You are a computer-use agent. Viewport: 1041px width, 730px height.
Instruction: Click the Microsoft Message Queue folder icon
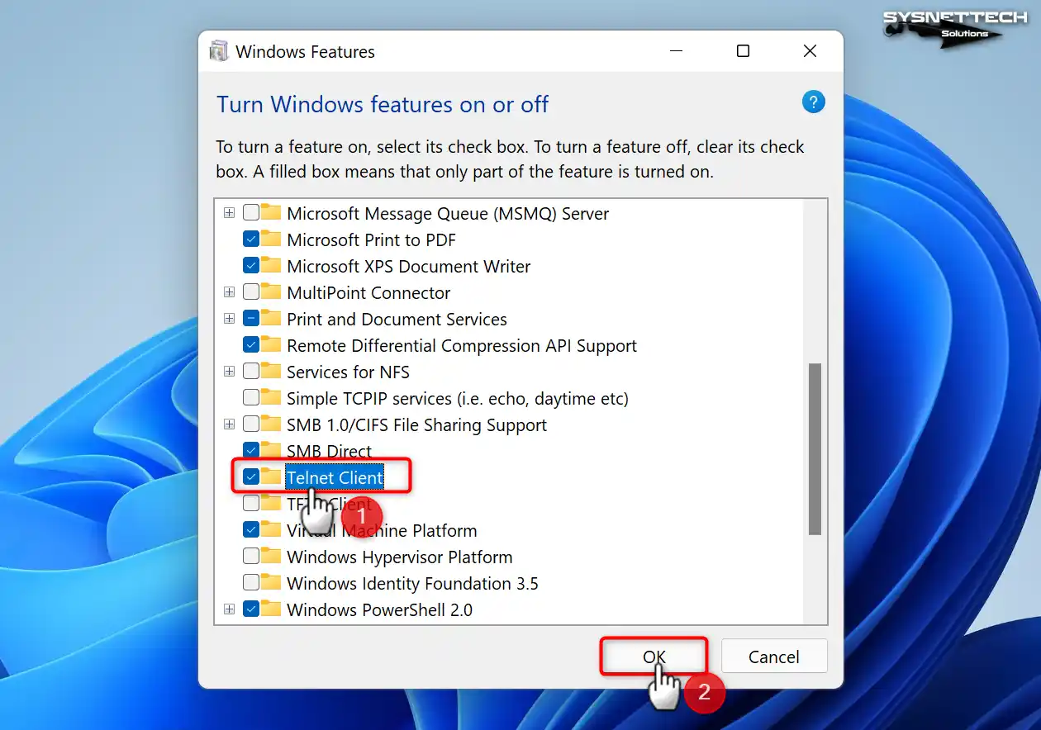[x=271, y=213]
